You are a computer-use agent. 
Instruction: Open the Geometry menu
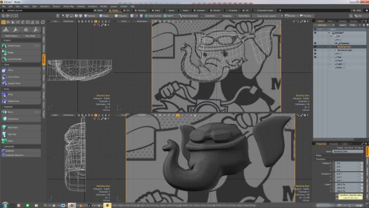[44, 6]
